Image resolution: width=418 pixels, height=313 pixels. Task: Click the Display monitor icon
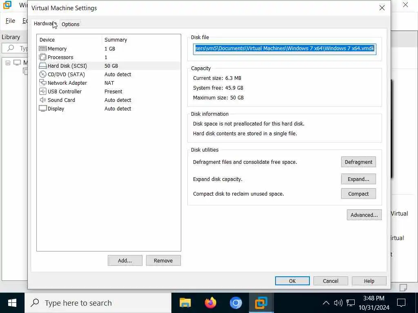click(x=42, y=108)
